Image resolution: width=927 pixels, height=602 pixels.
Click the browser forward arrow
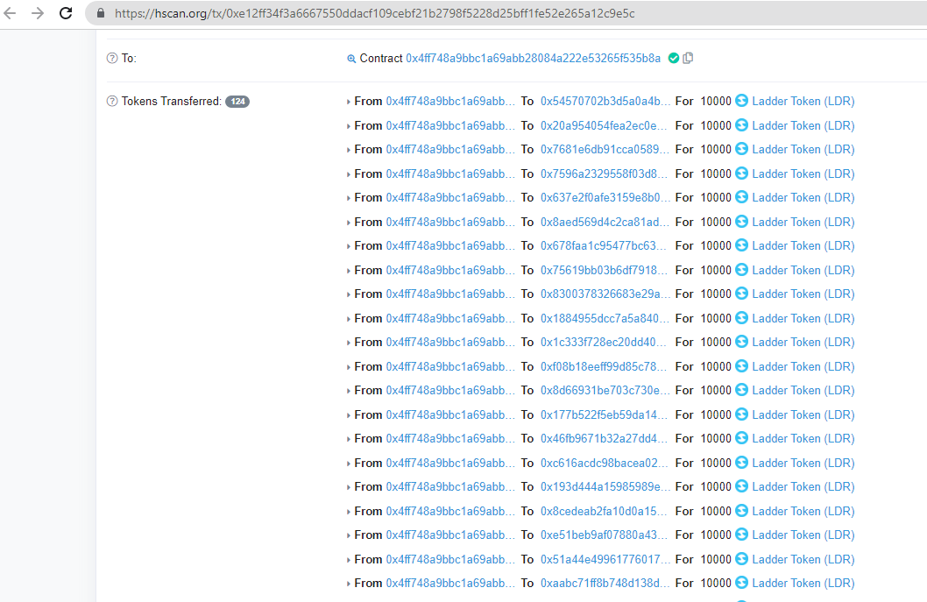[38, 13]
